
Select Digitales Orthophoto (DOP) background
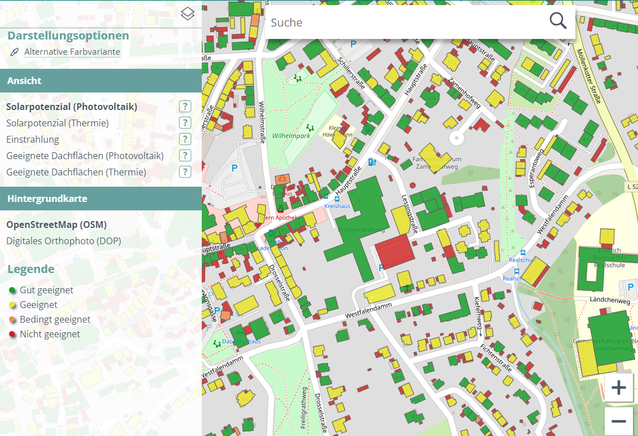[x=64, y=241]
